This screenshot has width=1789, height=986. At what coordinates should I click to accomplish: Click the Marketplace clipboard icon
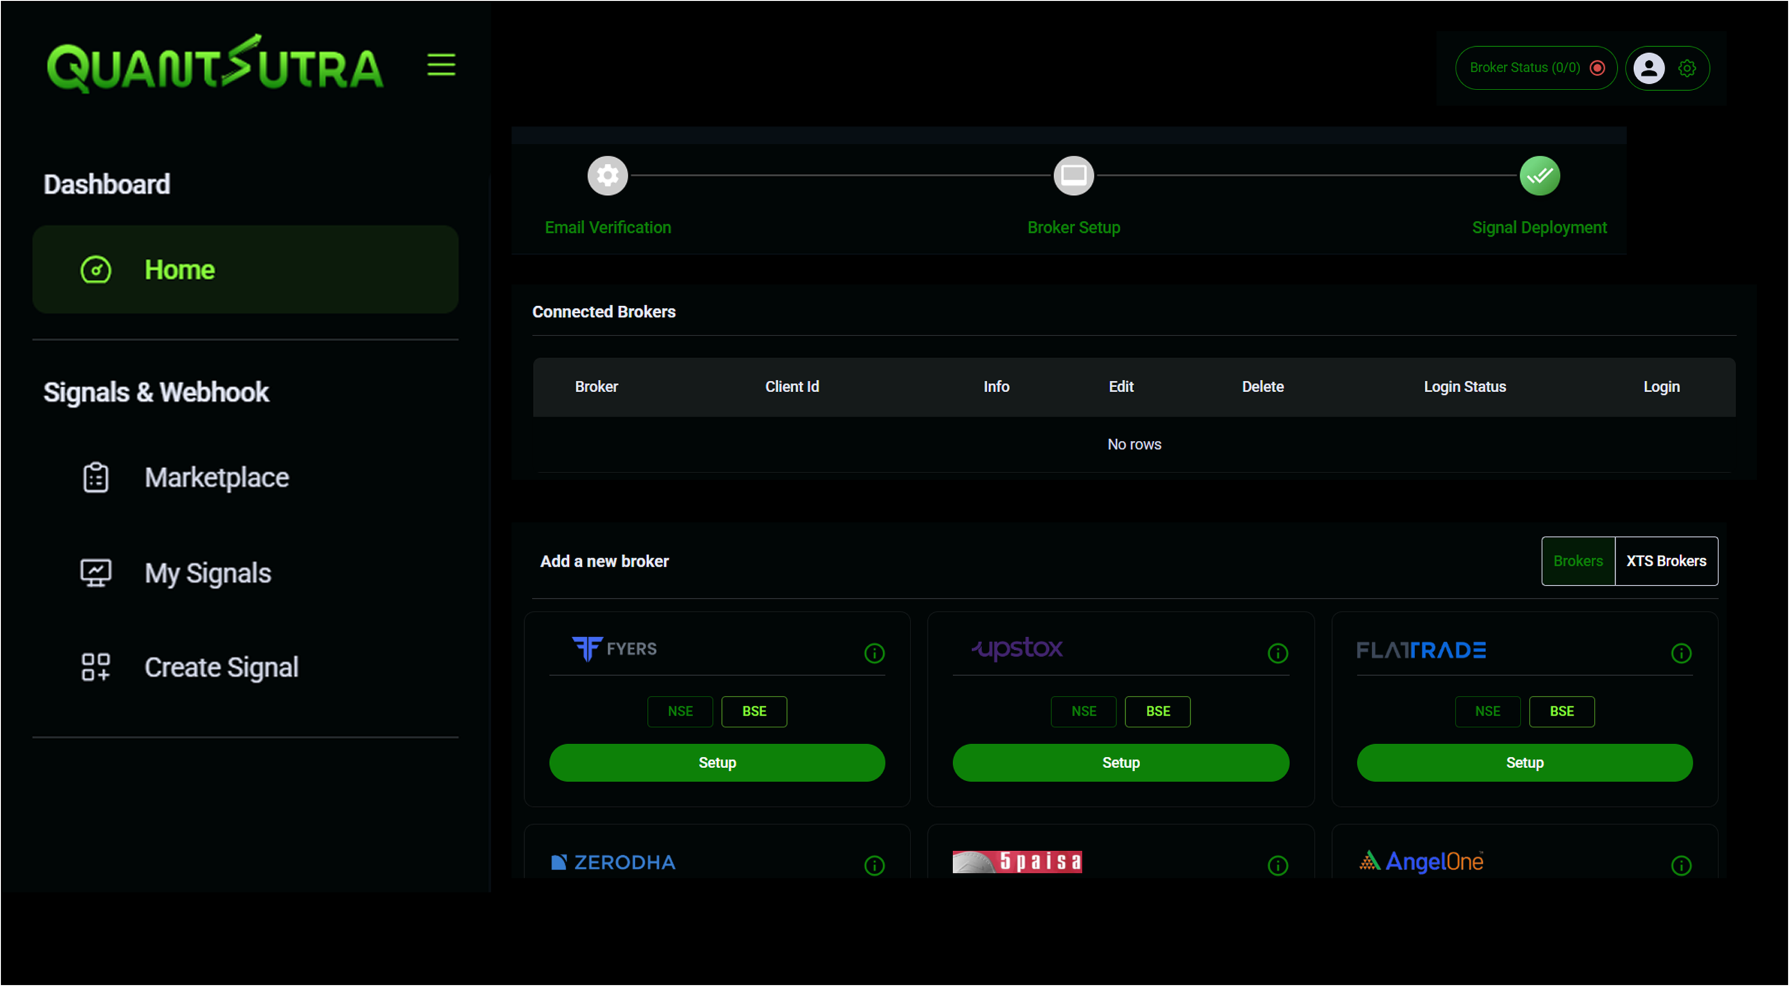coord(96,478)
